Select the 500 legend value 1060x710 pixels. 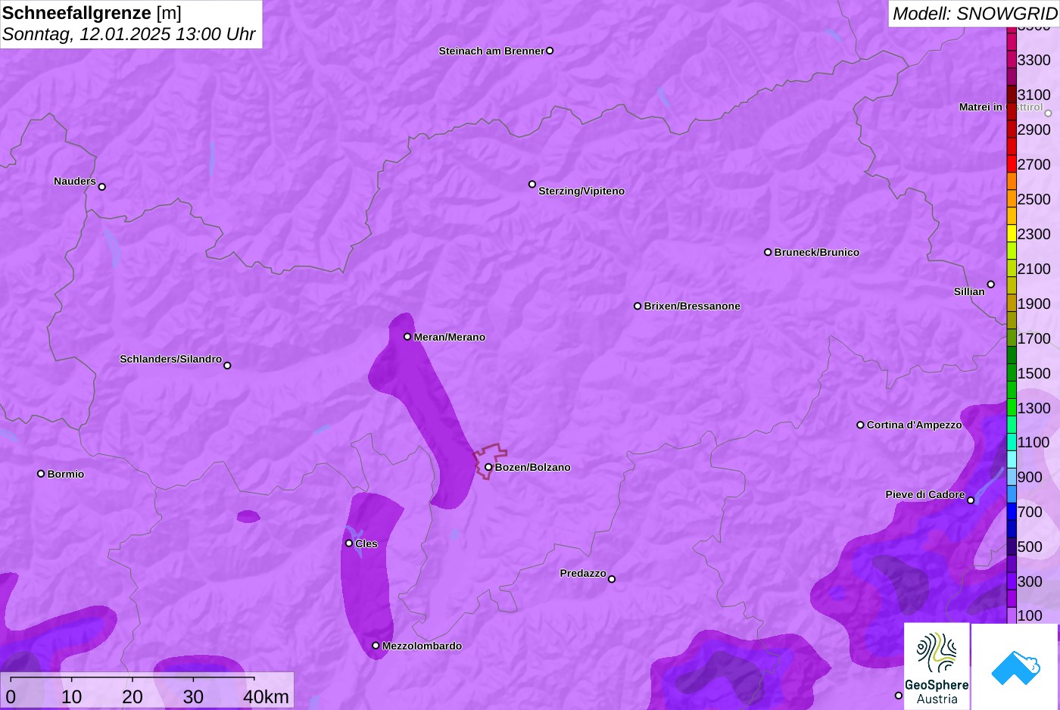point(1030,547)
